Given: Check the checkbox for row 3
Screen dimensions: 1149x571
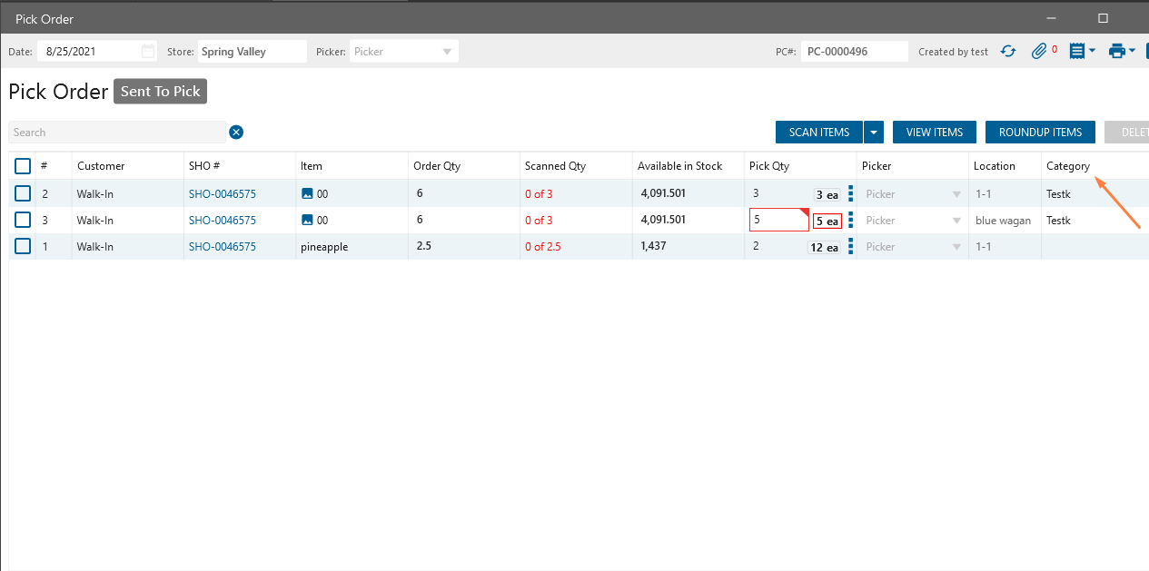Looking at the screenshot, I should click(23, 220).
